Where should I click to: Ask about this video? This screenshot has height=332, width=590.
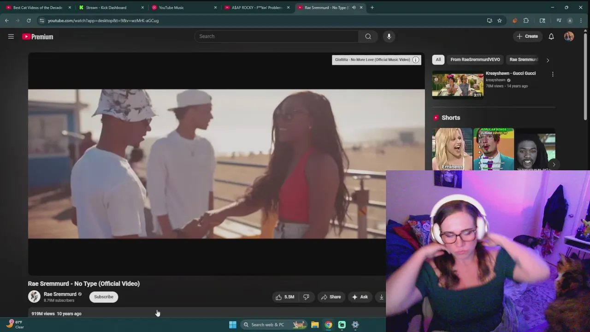360,297
